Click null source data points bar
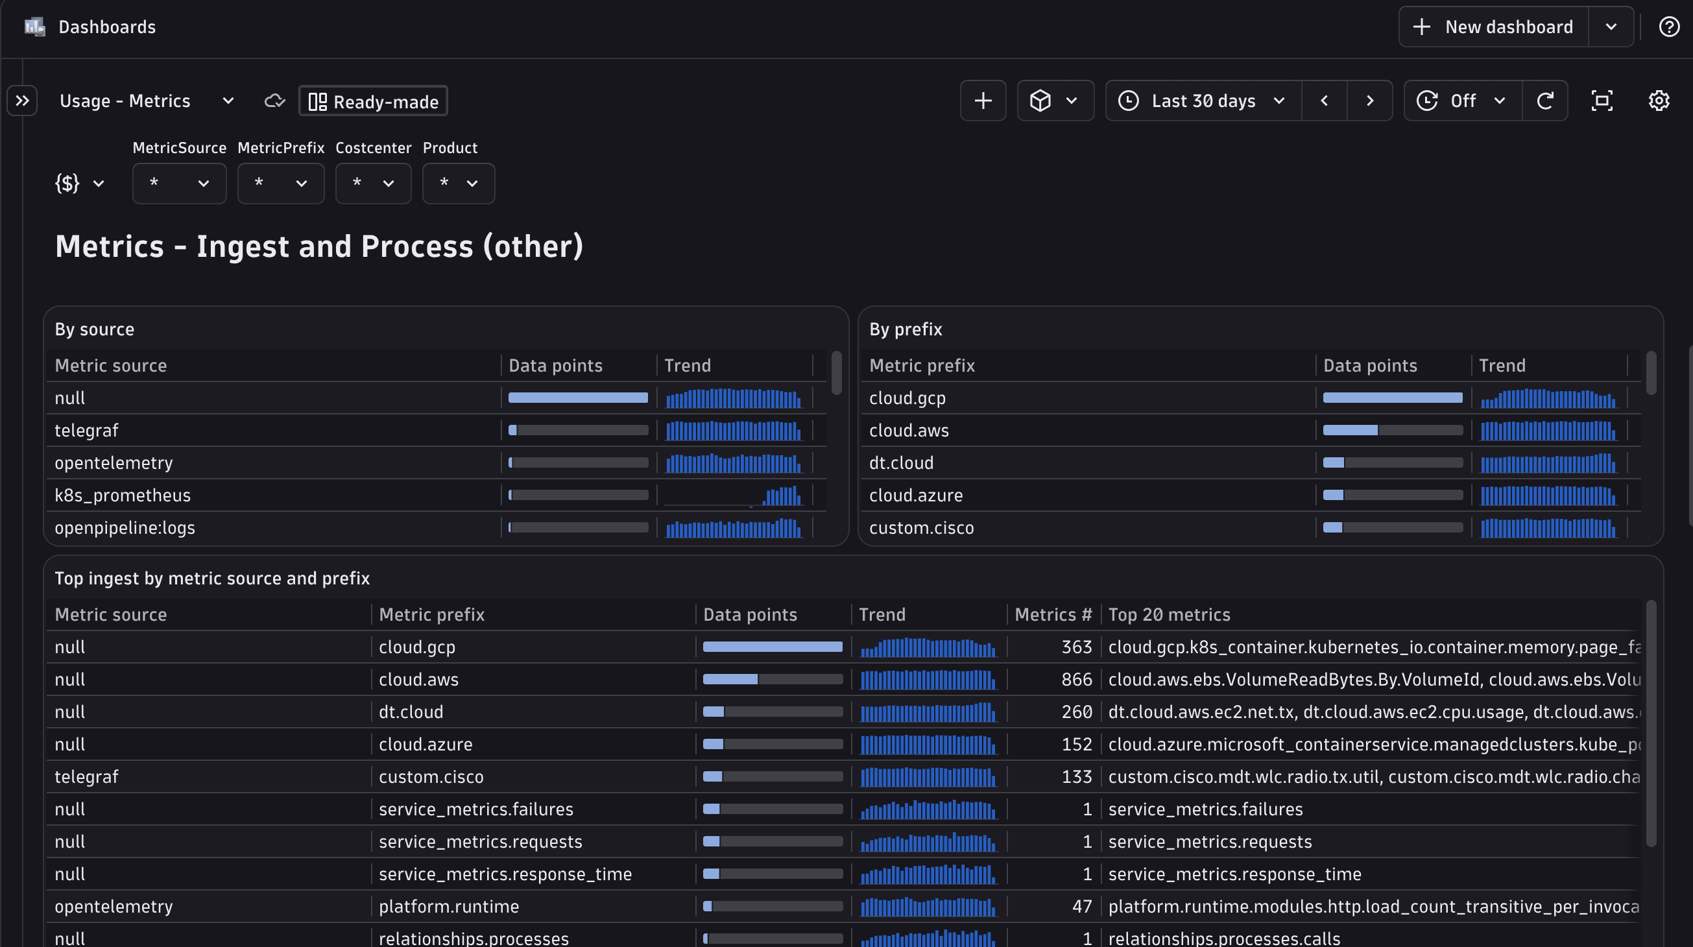 click(578, 398)
